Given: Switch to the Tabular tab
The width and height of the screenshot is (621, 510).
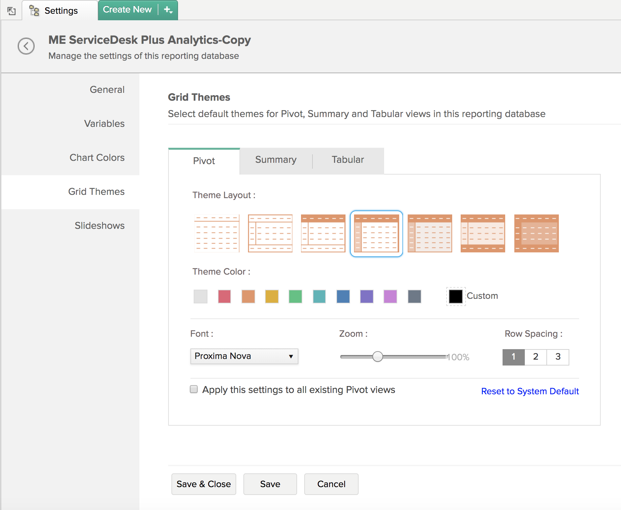Looking at the screenshot, I should 348,160.
